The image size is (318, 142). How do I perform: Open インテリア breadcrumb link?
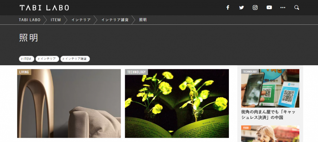[81, 20]
